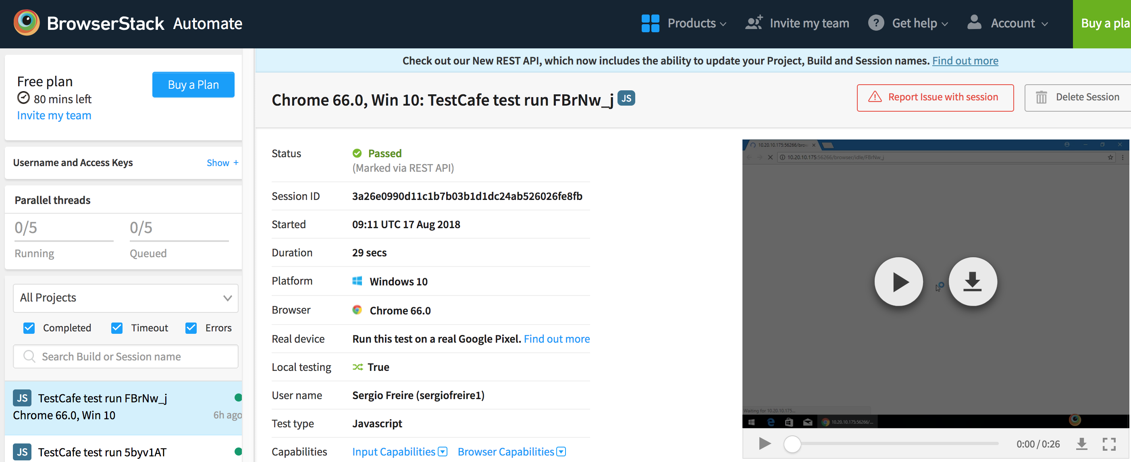Click Delete Session button
The image size is (1131, 462).
coord(1078,98)
